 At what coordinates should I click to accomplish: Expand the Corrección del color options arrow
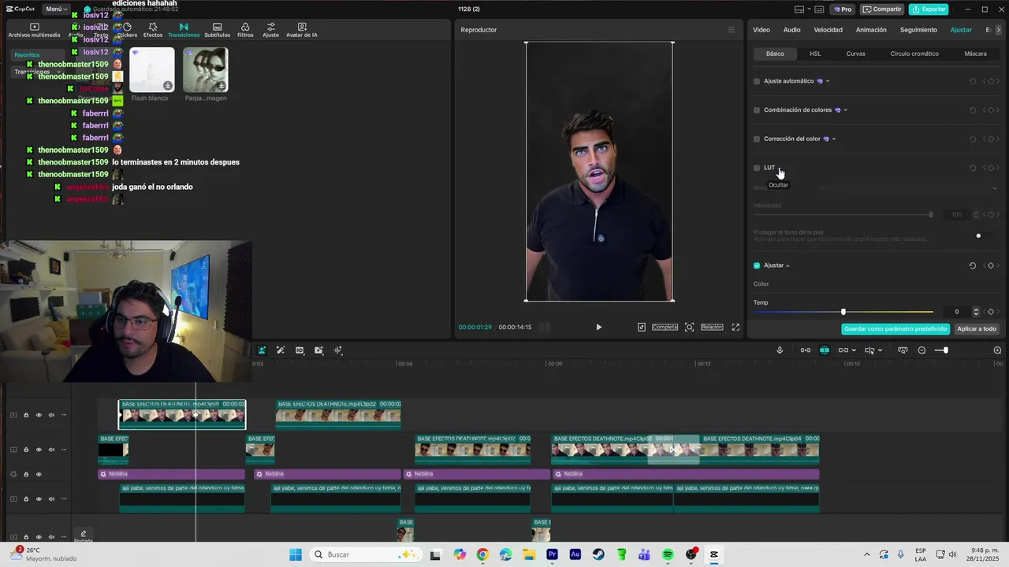[x=833, y=139]
